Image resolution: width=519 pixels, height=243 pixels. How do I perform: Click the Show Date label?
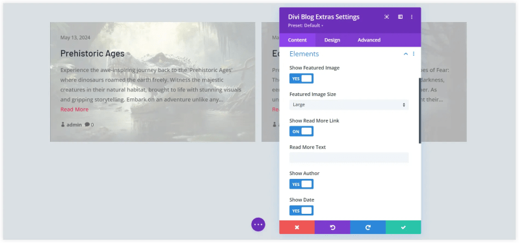pyautogui.click(x=302, y=200)
